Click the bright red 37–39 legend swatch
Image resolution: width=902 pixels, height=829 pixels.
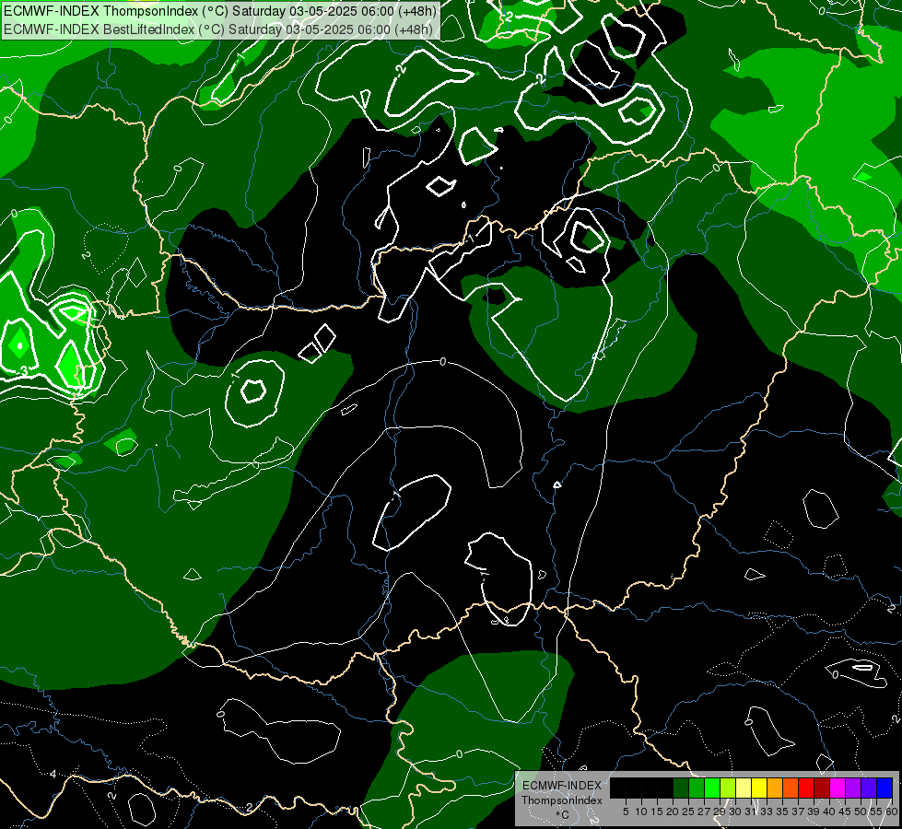click(x=806, y=788)
